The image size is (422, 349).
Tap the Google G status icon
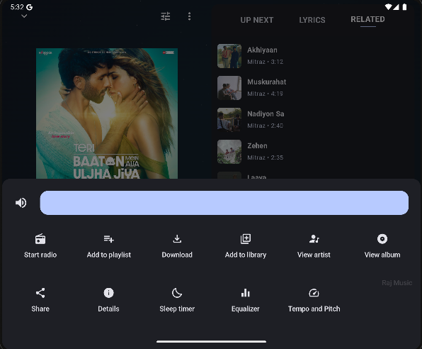(29, 7)
